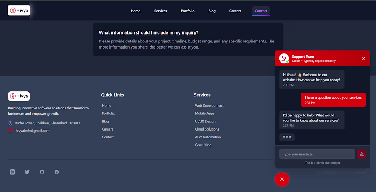This screenshot has height=192, width=376.
Task: Open the Twitter social icon
Action: (27, 172)
